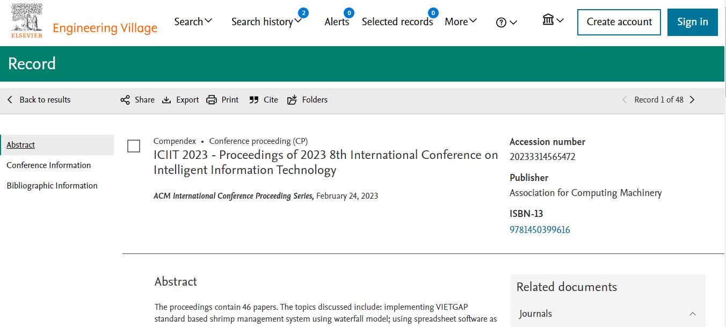Jump to Bibliographic Information section

(x=52, y=186)
